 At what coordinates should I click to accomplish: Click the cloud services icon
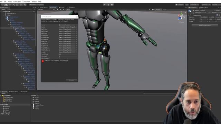(187, 4)
